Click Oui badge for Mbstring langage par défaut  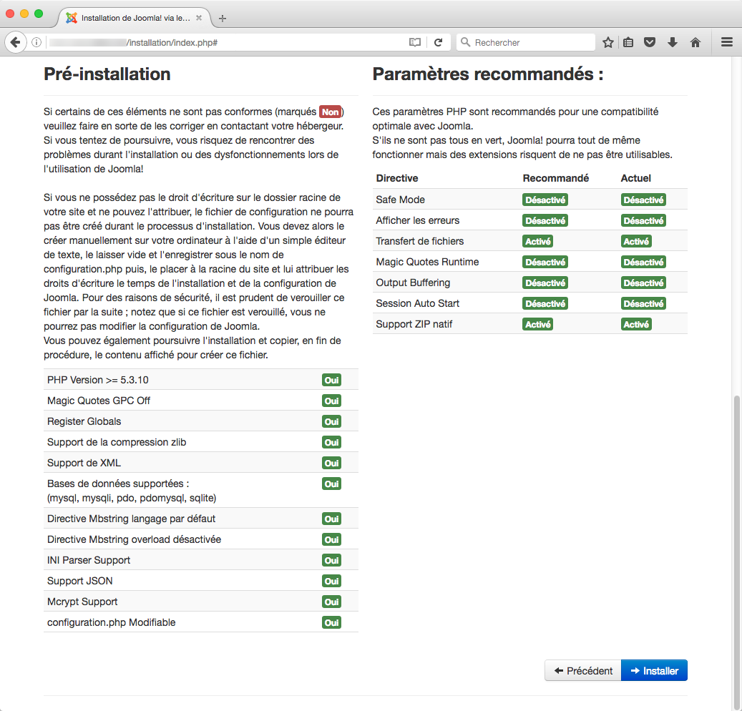pos(331,519)
